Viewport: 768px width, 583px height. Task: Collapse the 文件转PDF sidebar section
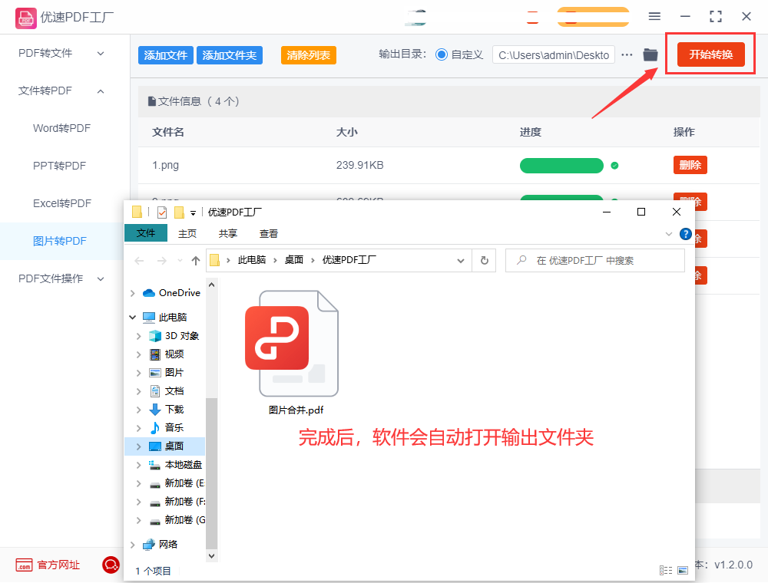pos(101,91)
